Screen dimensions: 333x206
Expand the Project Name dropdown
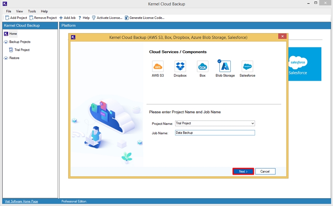[x=253, y=123]
